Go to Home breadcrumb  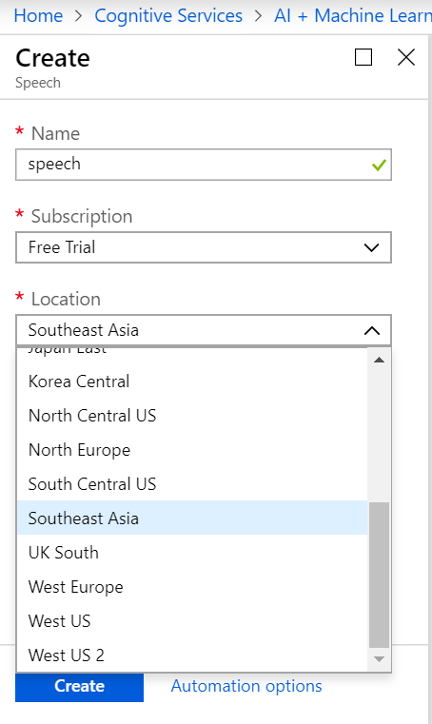pos(38,16)
